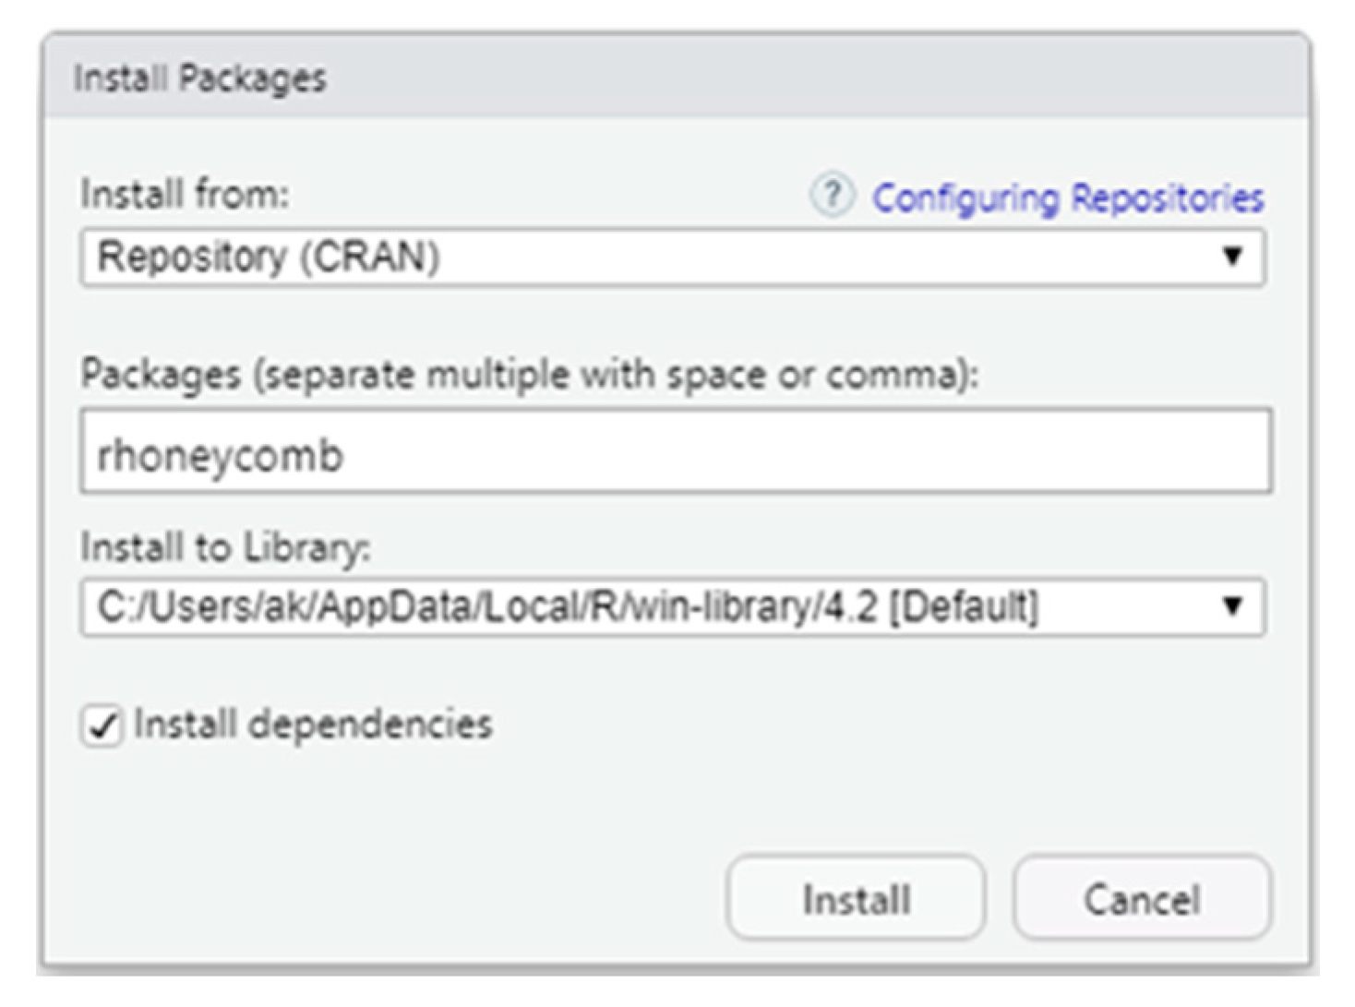Screen dimensions: 1355x1007
Task: Click blank area below Install dependencies
Action: pos(369,812)
